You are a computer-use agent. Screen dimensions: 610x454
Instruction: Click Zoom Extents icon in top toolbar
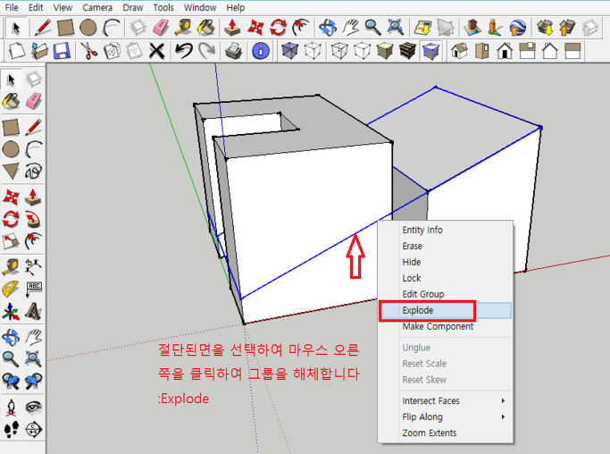pos(396,28)
